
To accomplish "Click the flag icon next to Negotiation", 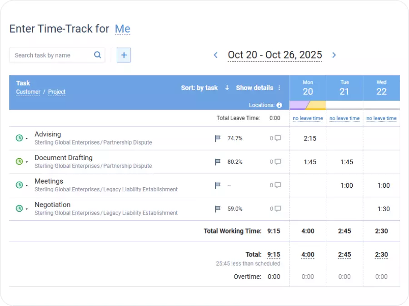I will click(218, 209).
